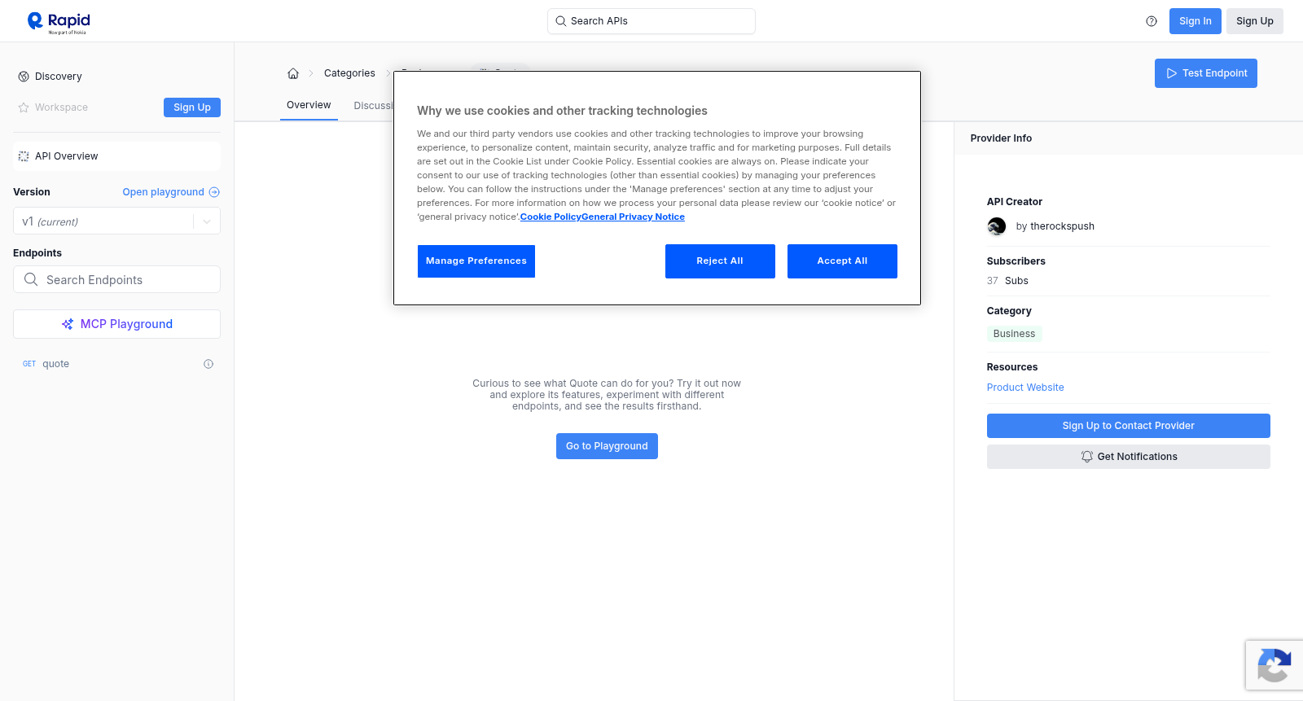Click Reject All cookies button
The image size is (1303, 701).
pyautogui.click(x=720, y=261)
